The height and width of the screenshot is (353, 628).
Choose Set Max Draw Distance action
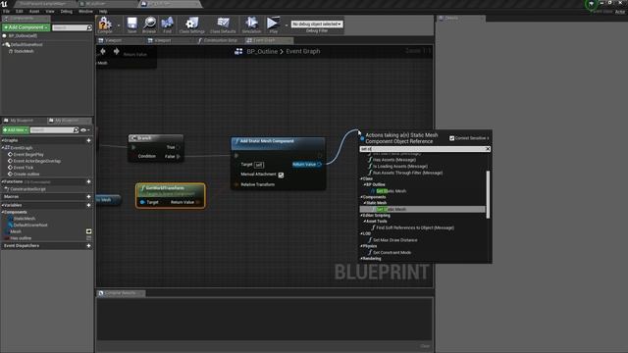pyautogui.click(x=394, y=240)
